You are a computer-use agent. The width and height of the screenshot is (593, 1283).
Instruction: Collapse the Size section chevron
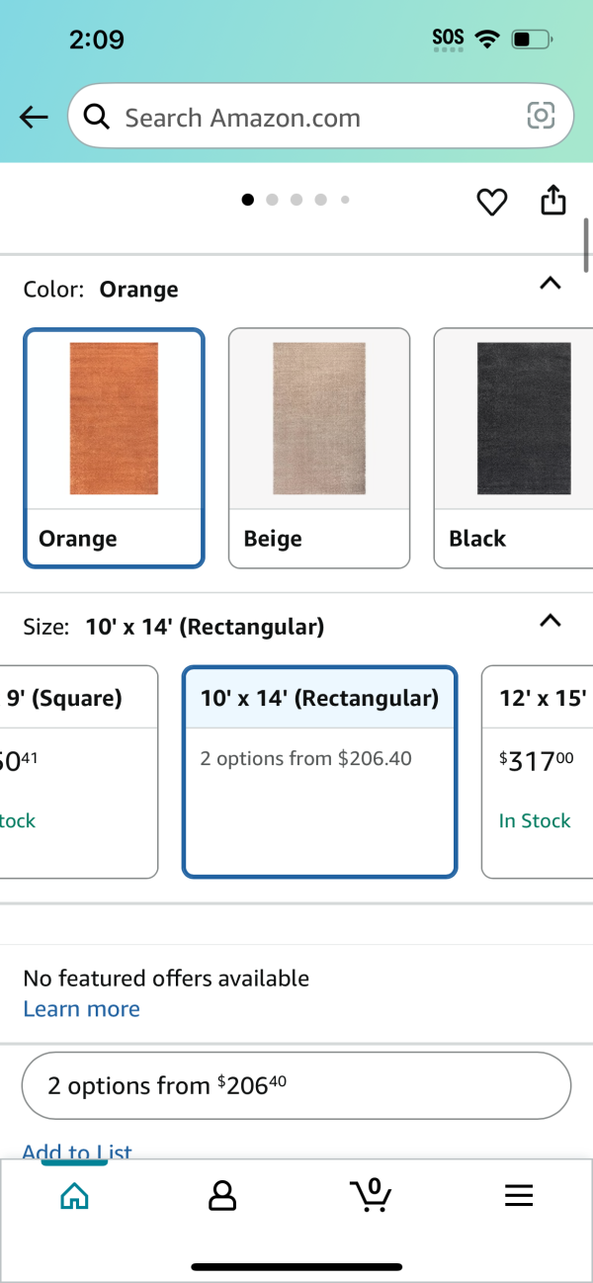pyautogui.click(x=551, y=621)
